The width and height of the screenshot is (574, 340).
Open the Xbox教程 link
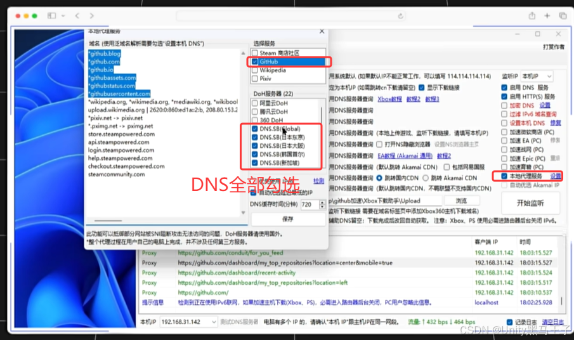click(389, 99)
